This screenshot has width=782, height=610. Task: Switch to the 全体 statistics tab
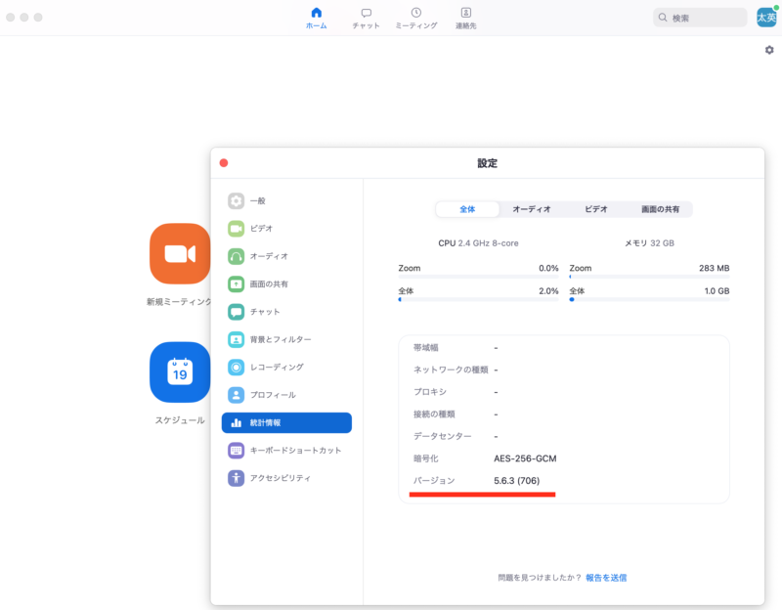[x=467, y=209]
